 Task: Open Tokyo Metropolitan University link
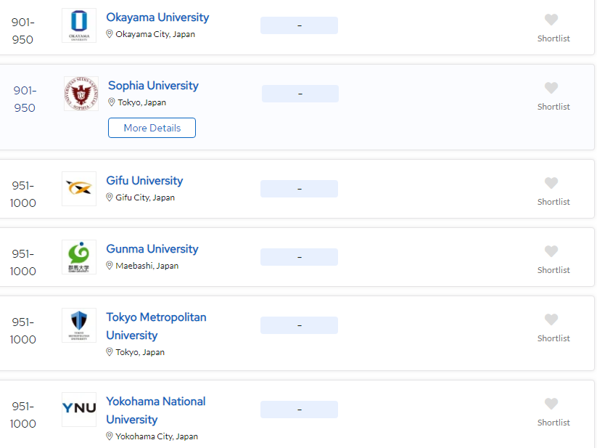pos(157,326)
